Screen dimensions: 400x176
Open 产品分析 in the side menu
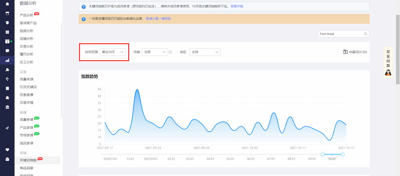click(26, 15)
